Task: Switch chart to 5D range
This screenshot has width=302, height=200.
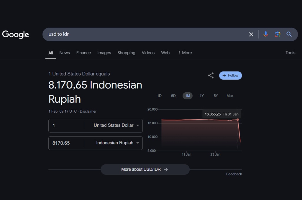Action: 173,96
